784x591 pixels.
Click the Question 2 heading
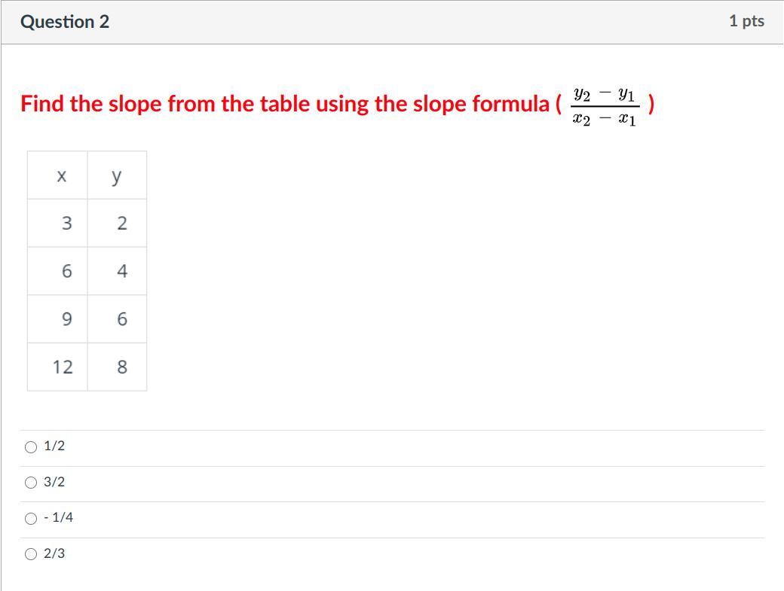pos(65,22)
